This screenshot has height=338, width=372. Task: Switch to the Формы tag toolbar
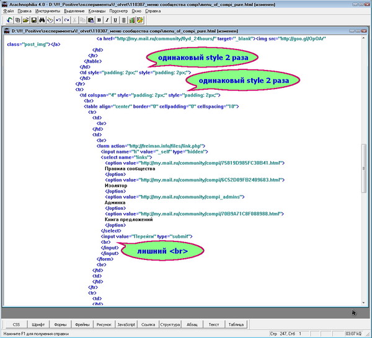(x=60, y=324)
